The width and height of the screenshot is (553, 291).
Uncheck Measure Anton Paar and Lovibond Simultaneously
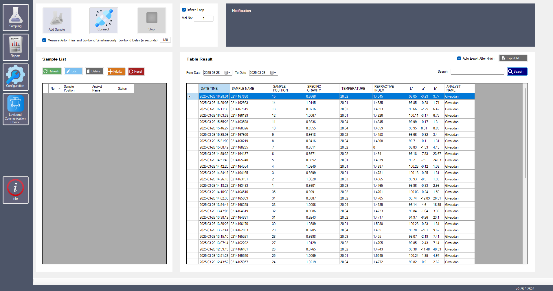(x=44, y=40)
